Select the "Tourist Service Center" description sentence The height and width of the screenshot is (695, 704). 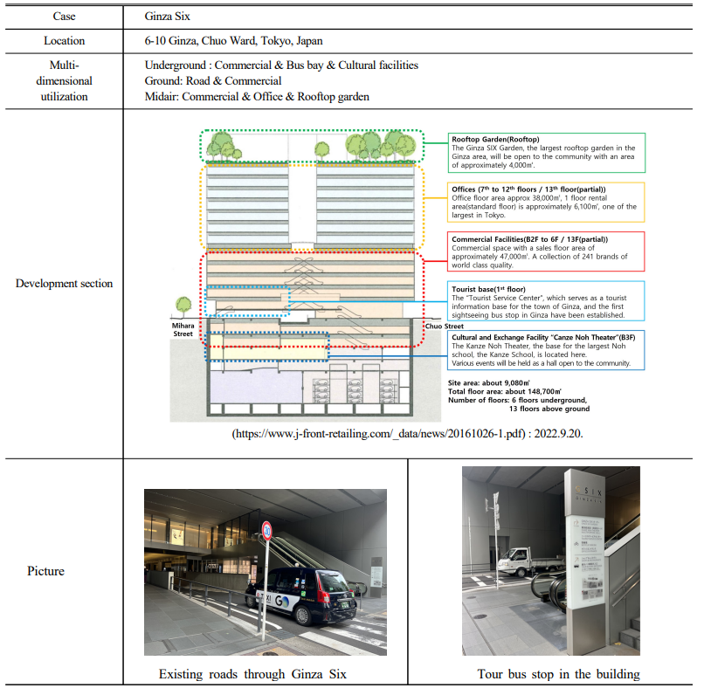pos(538,306)
